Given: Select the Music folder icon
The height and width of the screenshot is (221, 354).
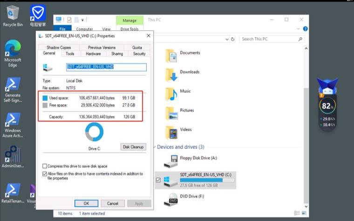Looking at the screenshot, I should click(171, 94).
